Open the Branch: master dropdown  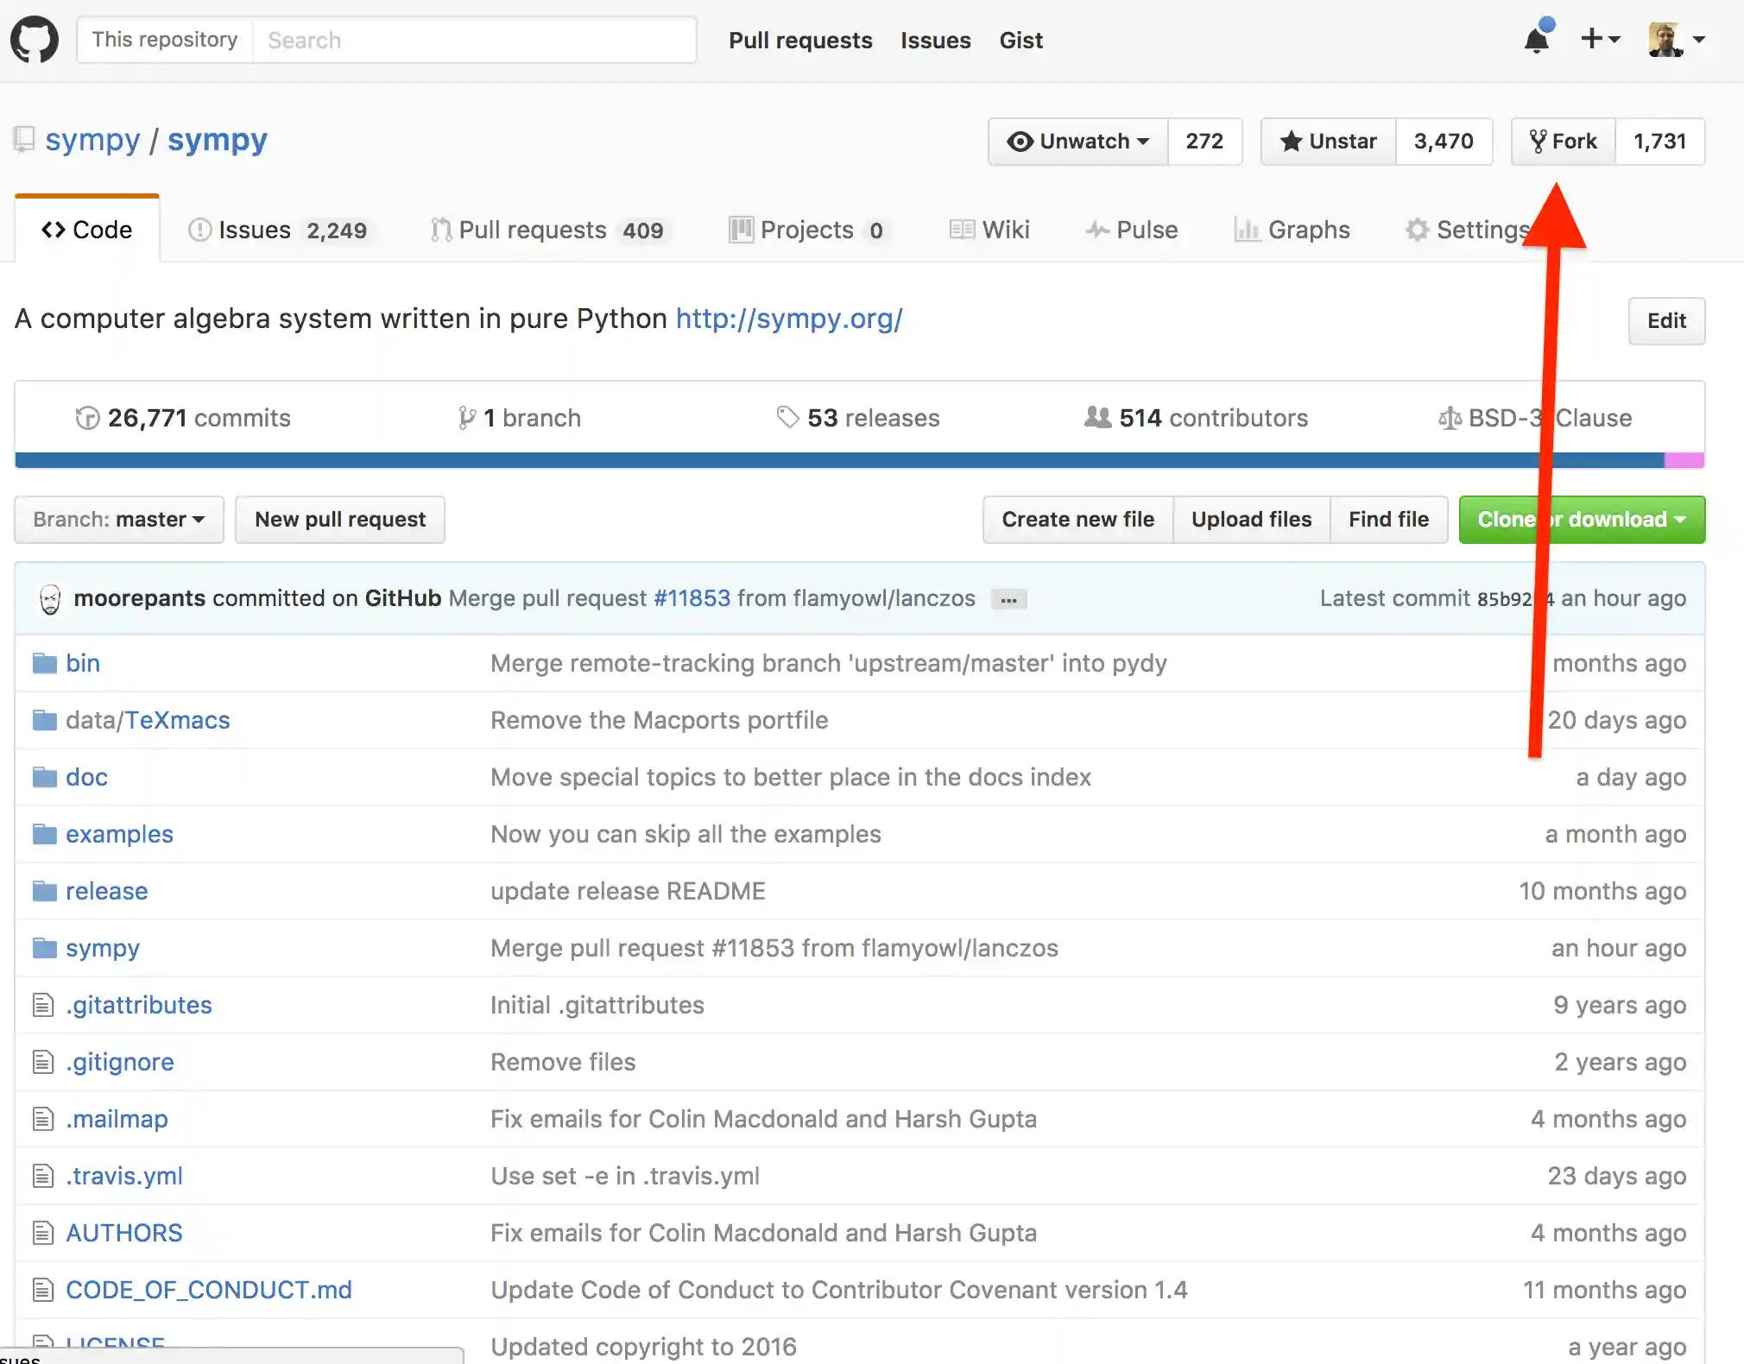tap(119, 519)
